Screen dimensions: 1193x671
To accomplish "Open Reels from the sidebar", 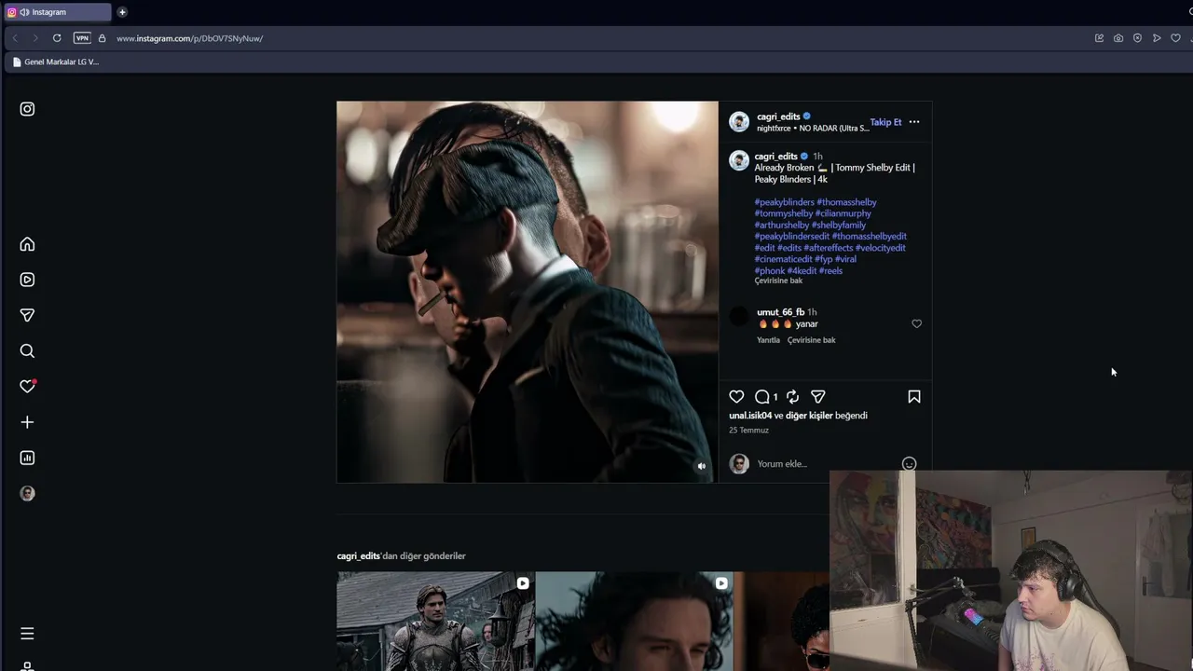I will pos(27,280).
